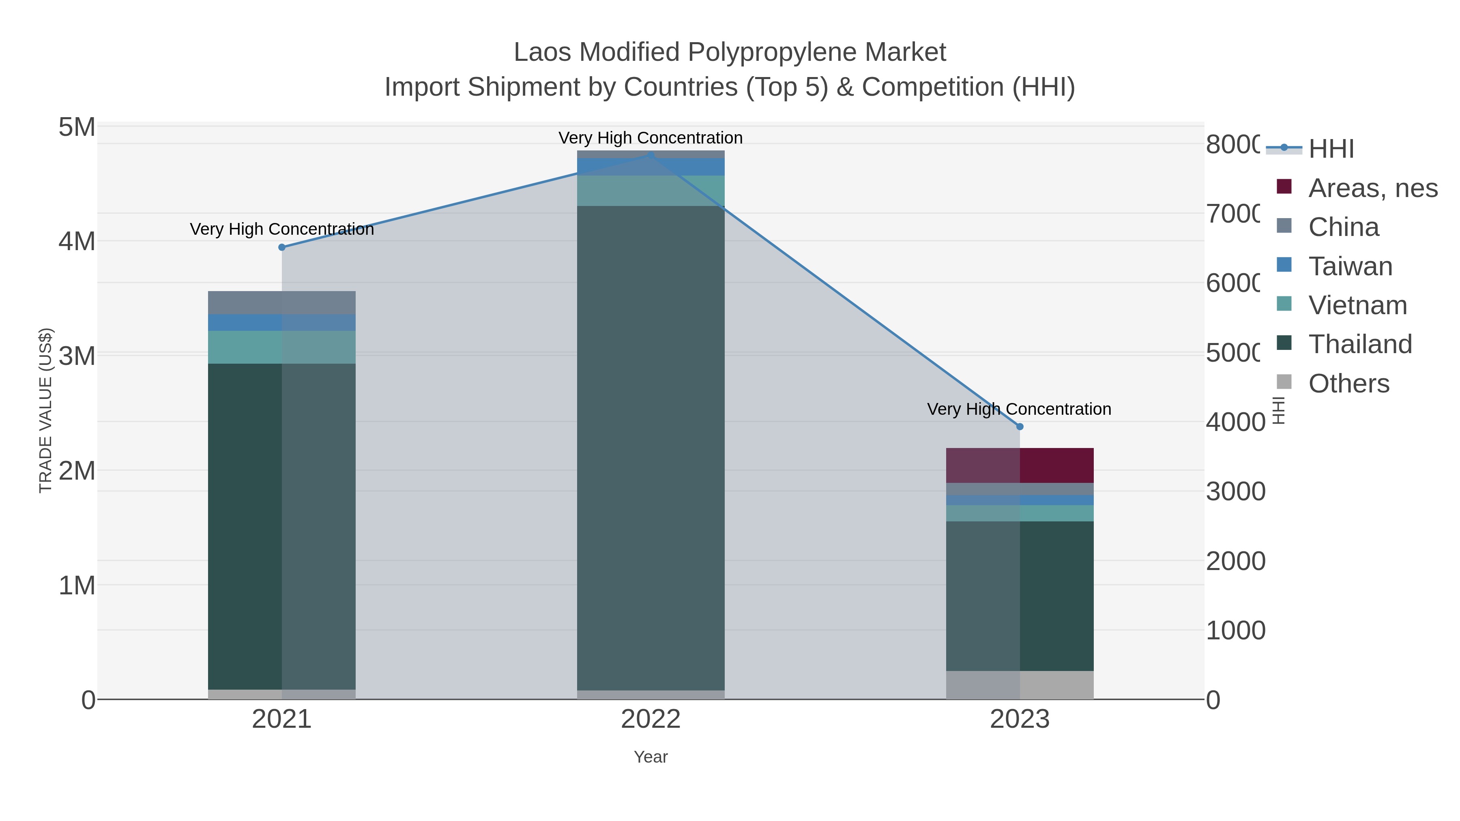Image resolution: width=1460 pixels, height=821 pixels.
Task: Click the 2023 Areas, nes bar segment
Action: (1020, 466)
